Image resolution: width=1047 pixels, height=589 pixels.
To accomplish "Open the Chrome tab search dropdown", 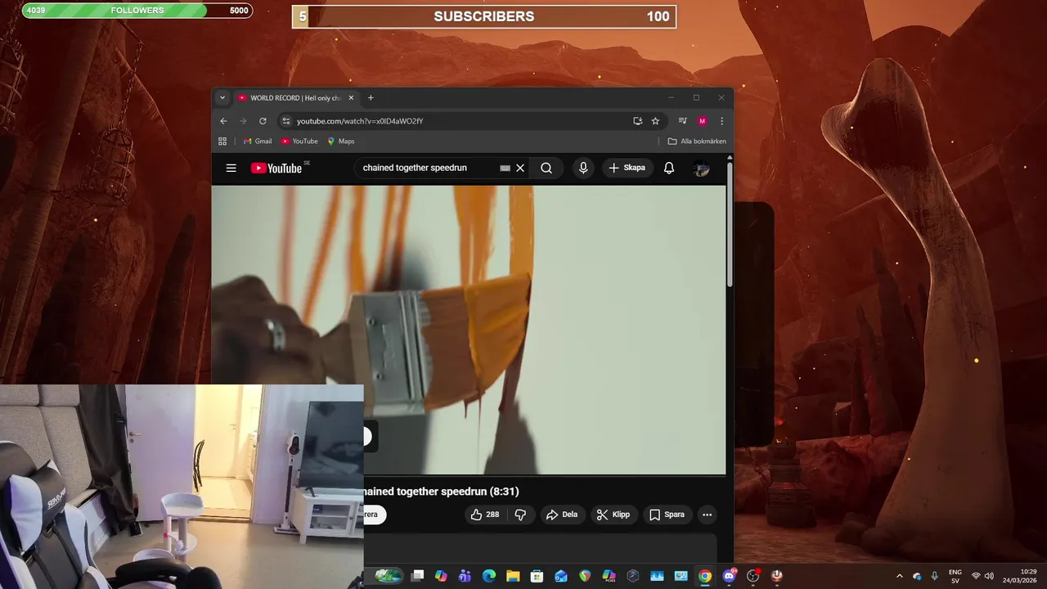I will pyautogui.click(x=222, y=97).
